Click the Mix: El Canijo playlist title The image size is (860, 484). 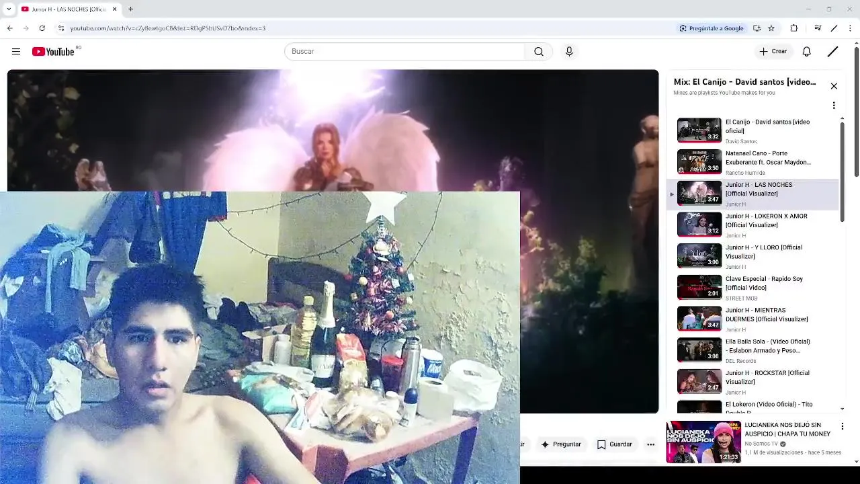pos(745,82)
